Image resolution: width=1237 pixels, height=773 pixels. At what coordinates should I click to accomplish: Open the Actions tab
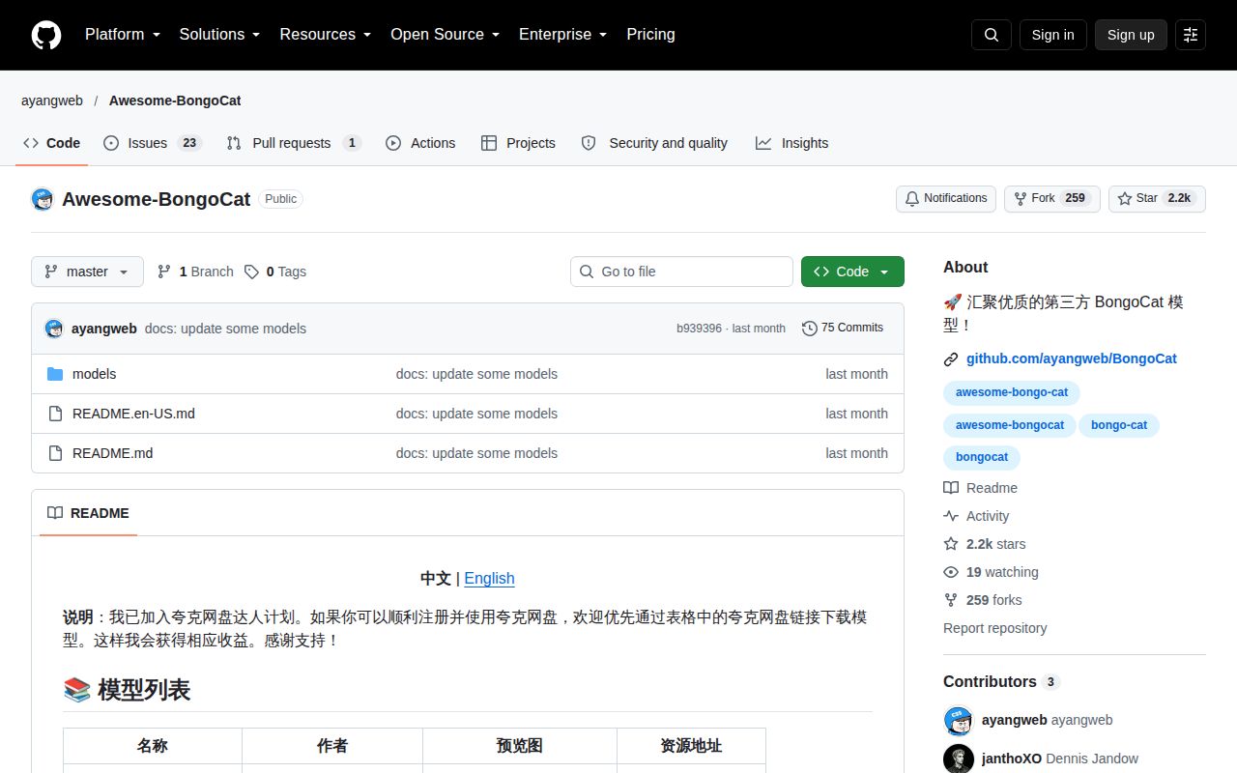click(420, 143)
